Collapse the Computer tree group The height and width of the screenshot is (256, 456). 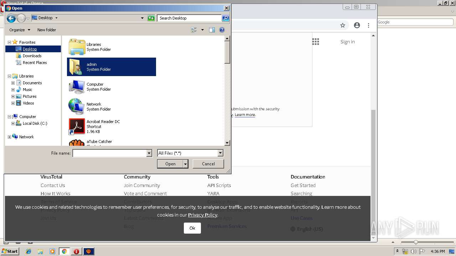click(9, 117)
